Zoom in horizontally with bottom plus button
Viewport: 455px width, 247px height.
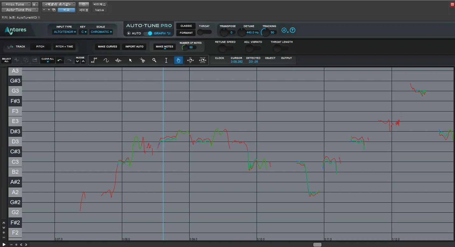(x=16, y=244)
